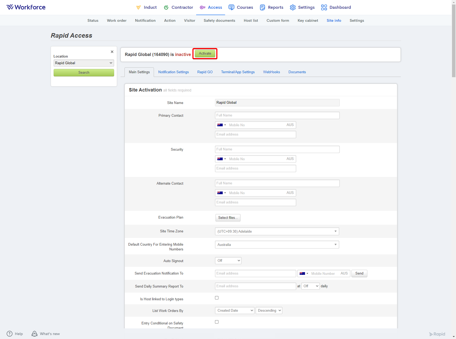This screenshot has width=456, height=339.
Task: Click Send evacuation notification button
Action: tap(359, 273)
